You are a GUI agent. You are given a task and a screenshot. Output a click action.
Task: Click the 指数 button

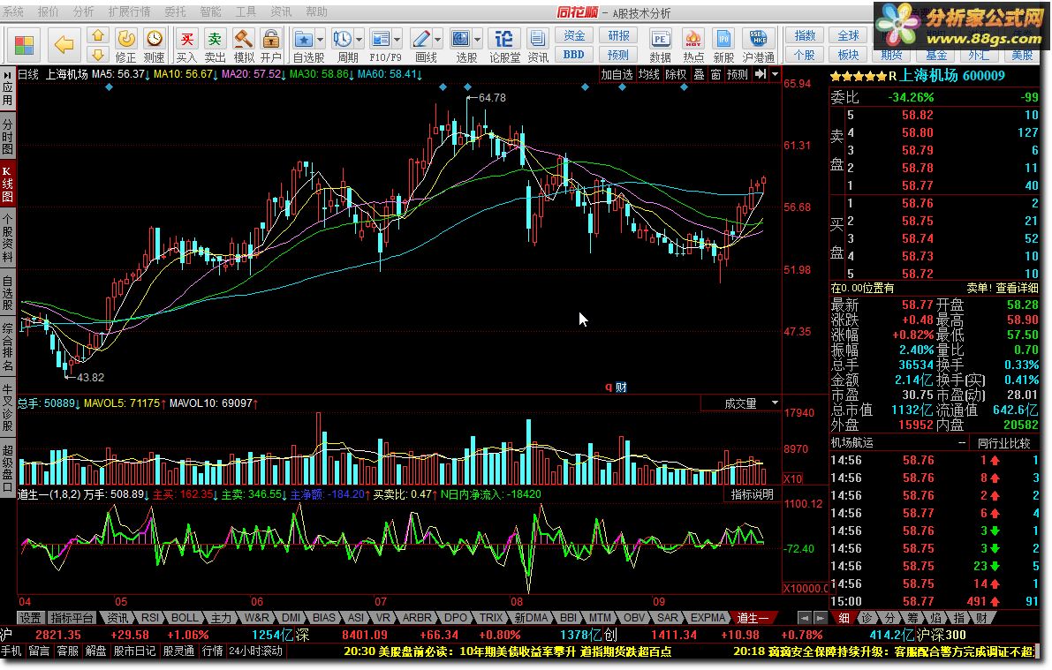pyautogui.click(x=805, y=35)
